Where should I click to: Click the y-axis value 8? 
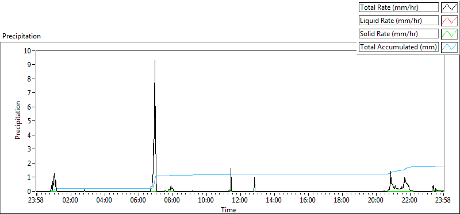(x=29, y=79)
